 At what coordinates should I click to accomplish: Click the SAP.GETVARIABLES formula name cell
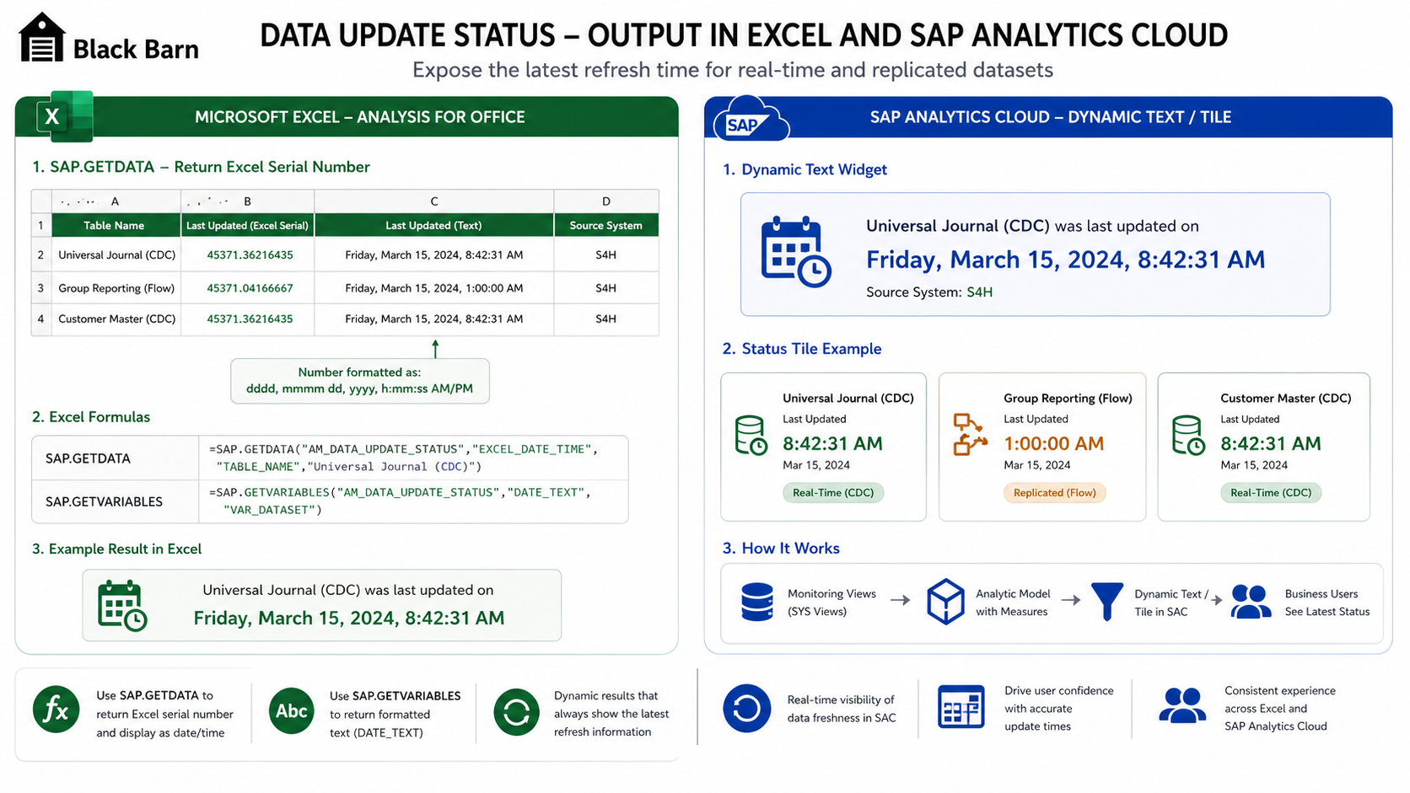click(115, 501)
